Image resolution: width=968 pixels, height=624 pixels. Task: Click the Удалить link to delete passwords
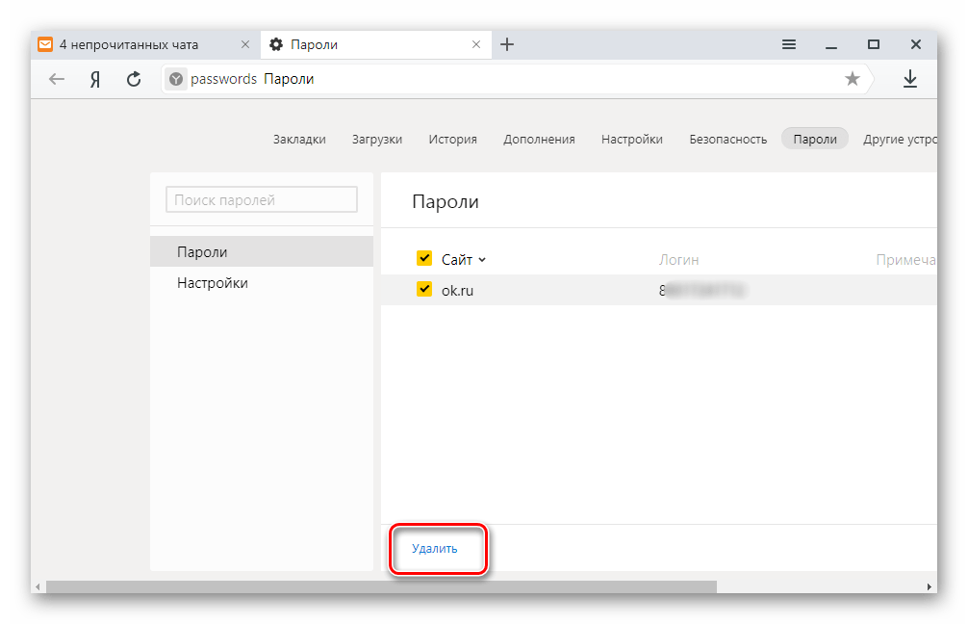pyautogui.click(x=435, y=549)
